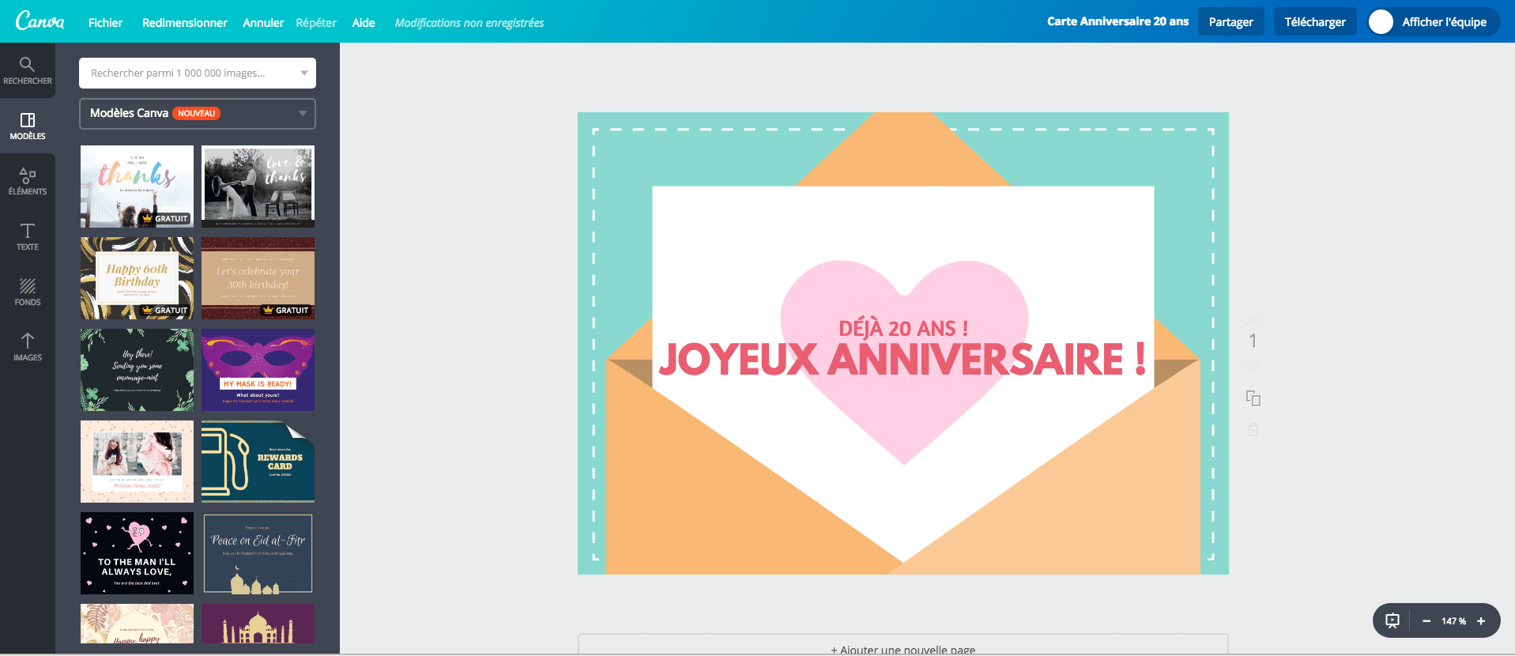Click the team avatar circle

[x=1381, y=22]
